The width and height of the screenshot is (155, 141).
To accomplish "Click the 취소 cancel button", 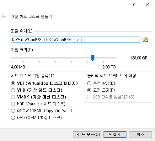I will pos(140,134).
